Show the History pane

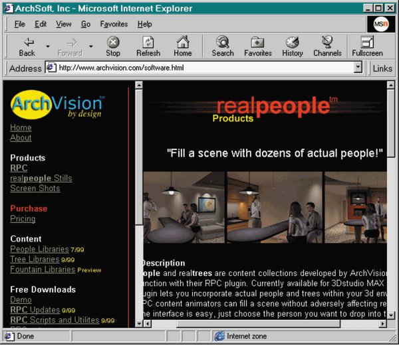(x=293, y=46)
